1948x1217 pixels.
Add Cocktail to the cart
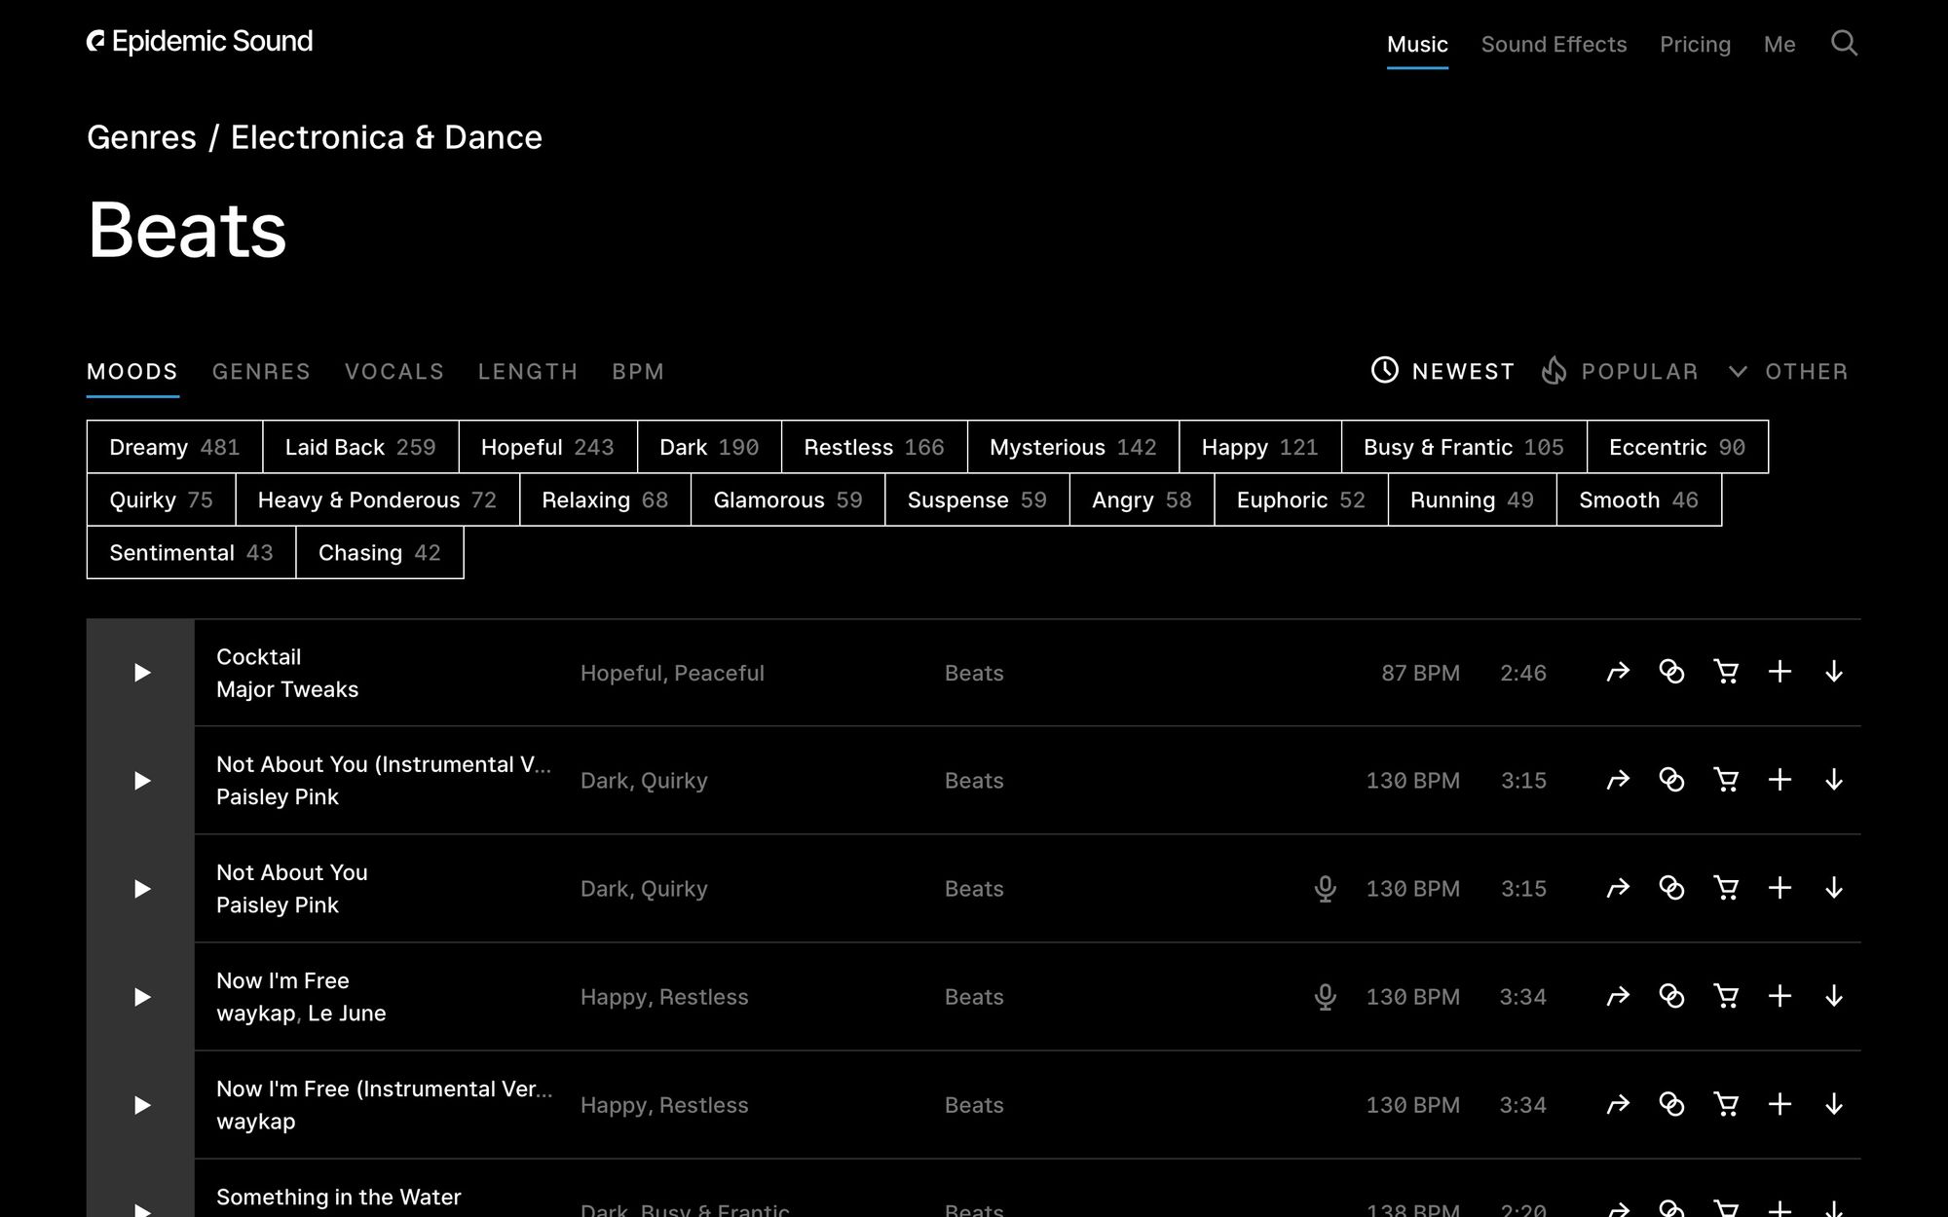[x=1726, y=672]
